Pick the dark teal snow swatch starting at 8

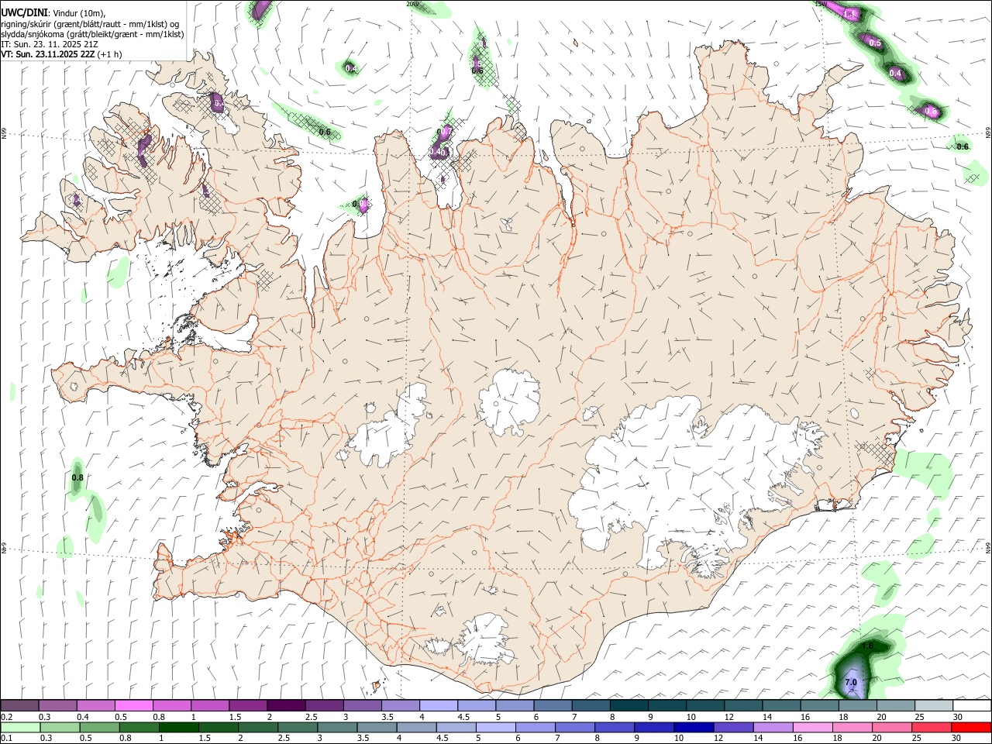(x=628, y=705)
